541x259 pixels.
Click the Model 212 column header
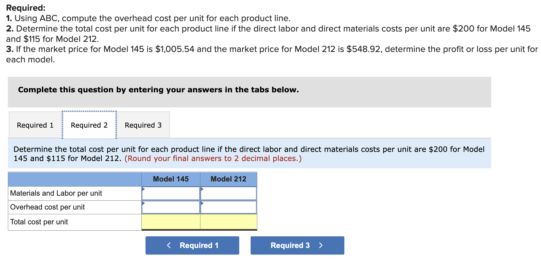pos(229,179)
